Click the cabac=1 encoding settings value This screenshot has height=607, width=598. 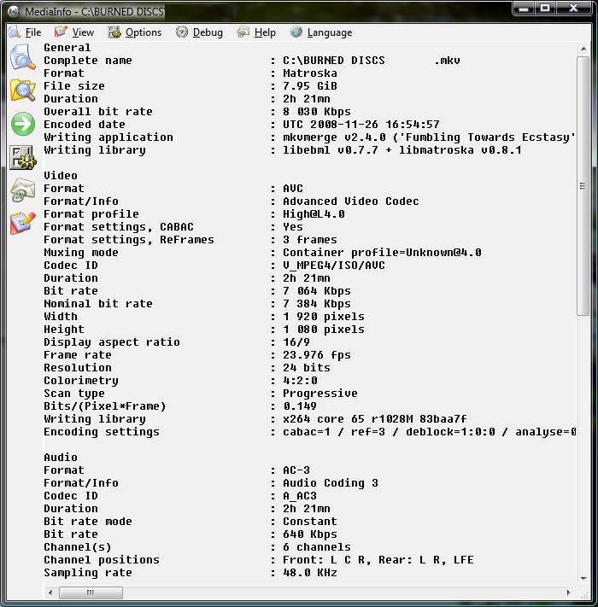pyautogui.click(x=429, y=432)
